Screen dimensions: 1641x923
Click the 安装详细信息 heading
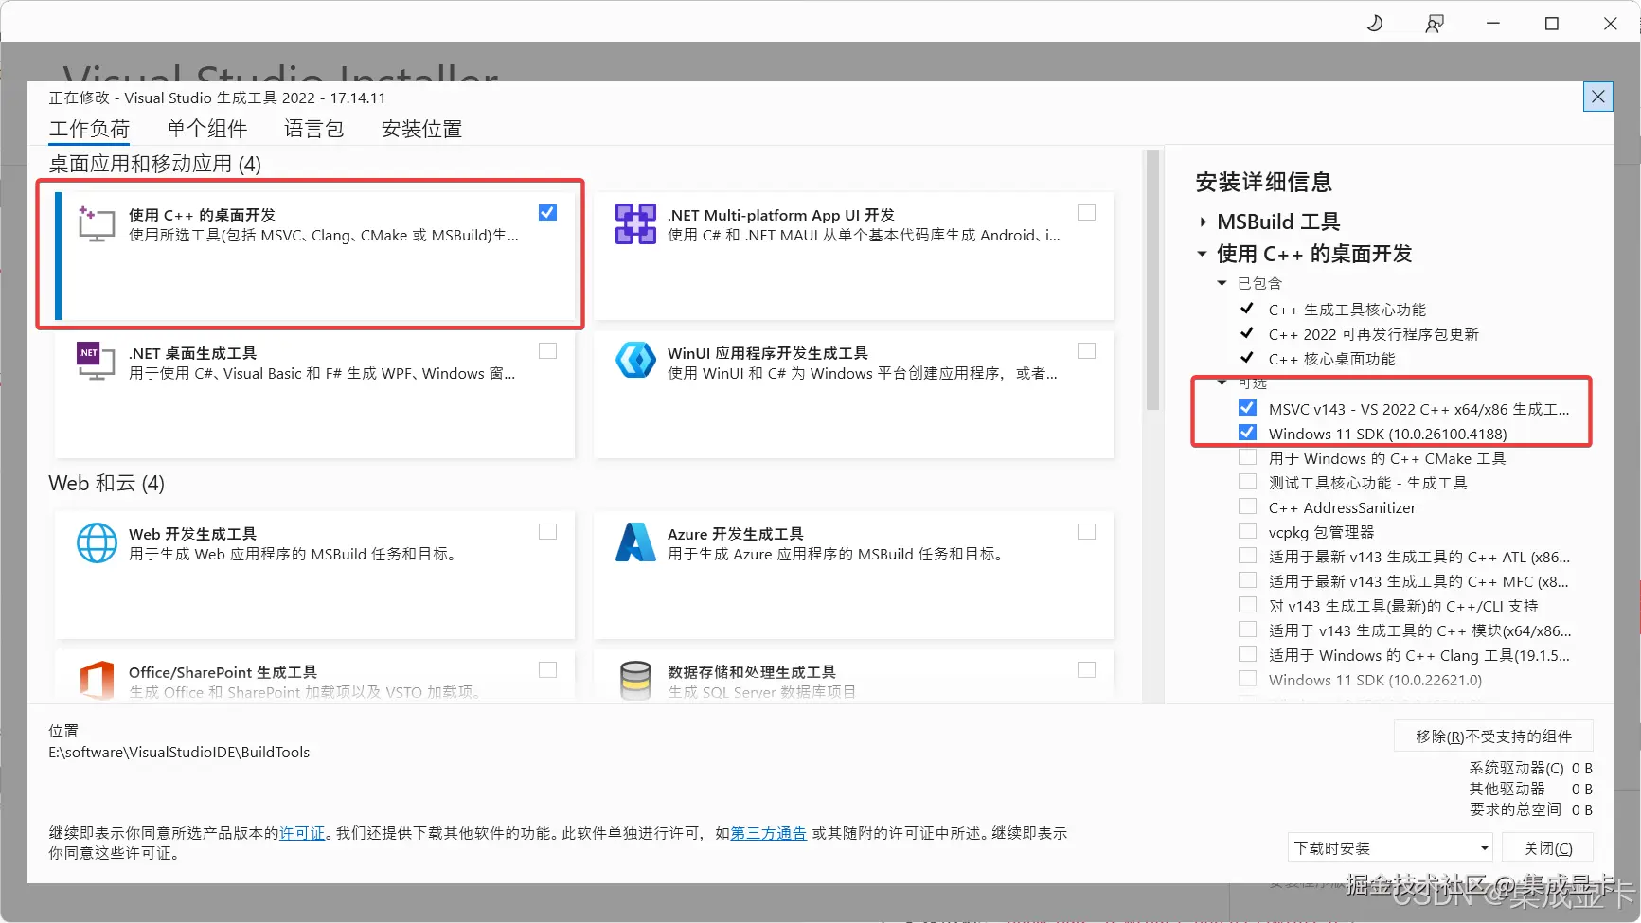click(1263, 182)
